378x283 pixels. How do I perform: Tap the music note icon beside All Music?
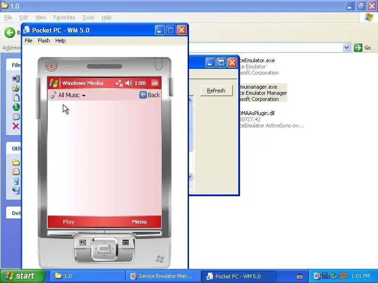pyautogui.click(x=53, y=95)
